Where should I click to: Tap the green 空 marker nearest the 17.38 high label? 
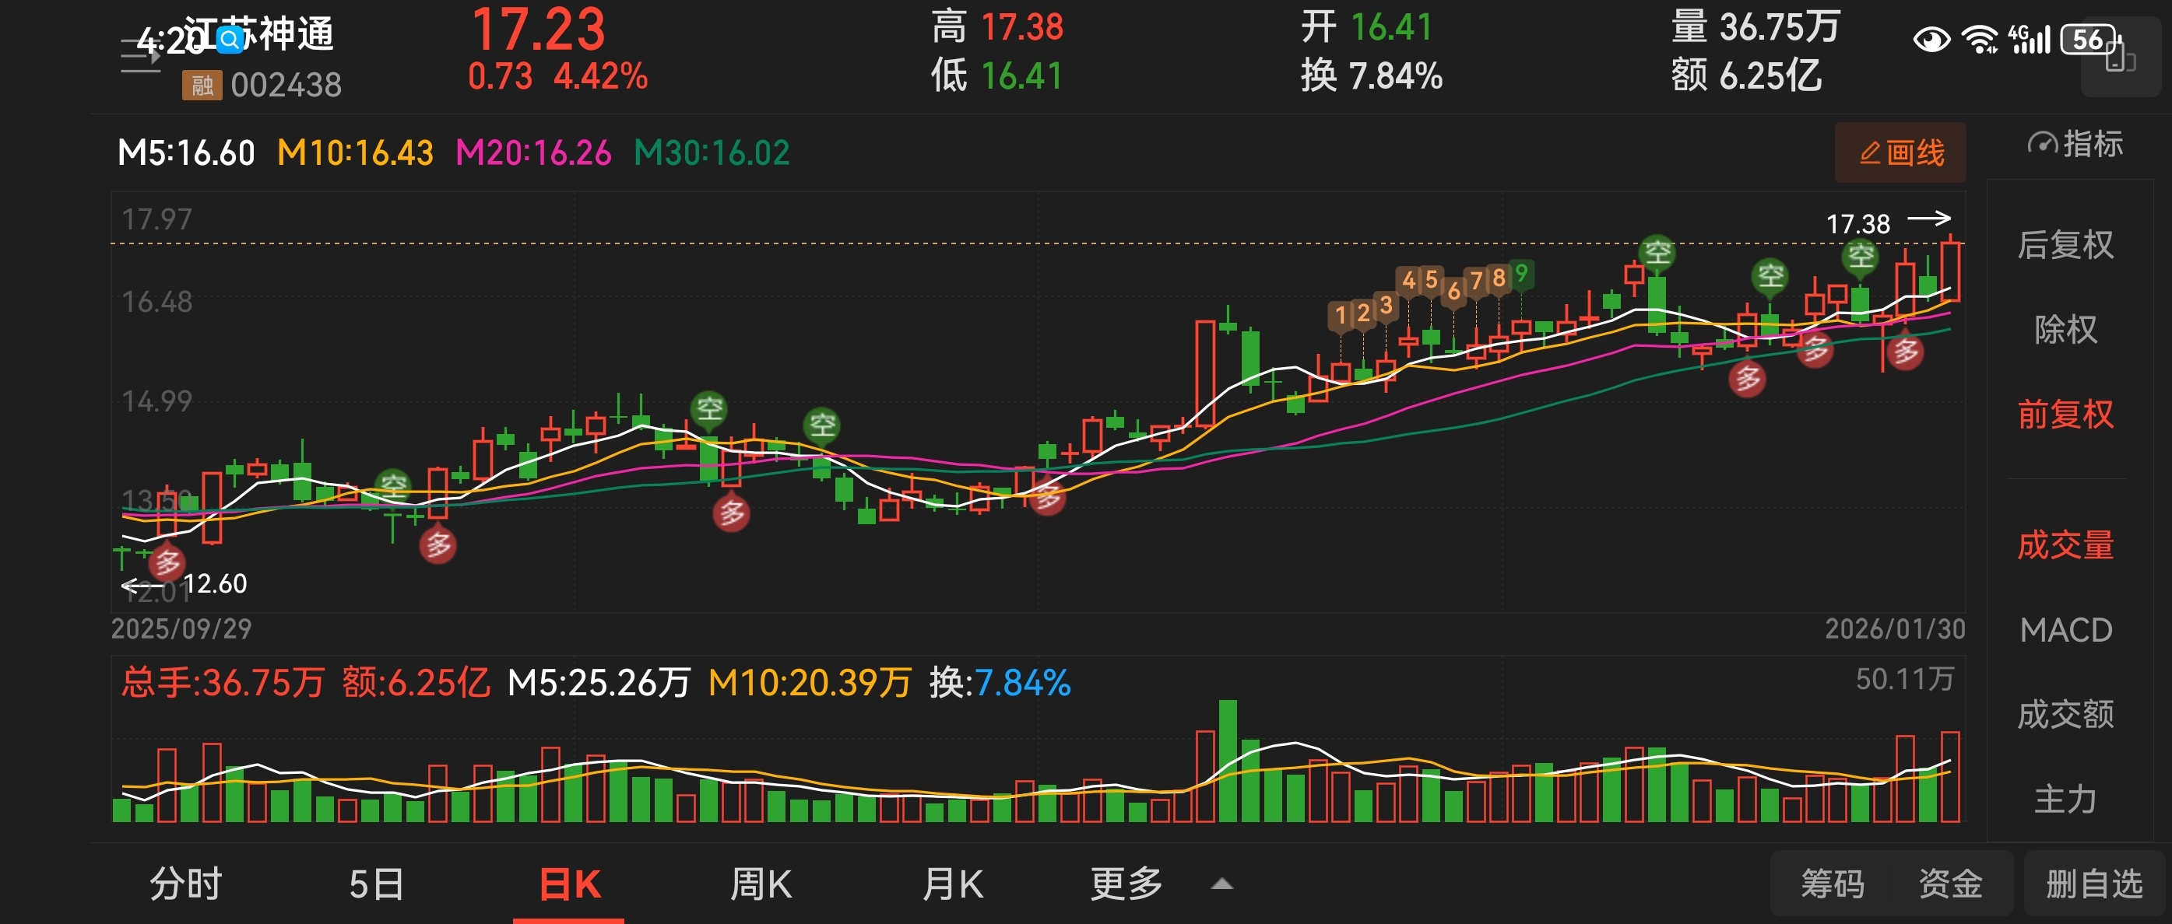pos(1860,255)
